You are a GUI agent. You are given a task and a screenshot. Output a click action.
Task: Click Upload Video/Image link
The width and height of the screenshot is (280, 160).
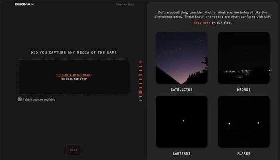coord(73,75)
